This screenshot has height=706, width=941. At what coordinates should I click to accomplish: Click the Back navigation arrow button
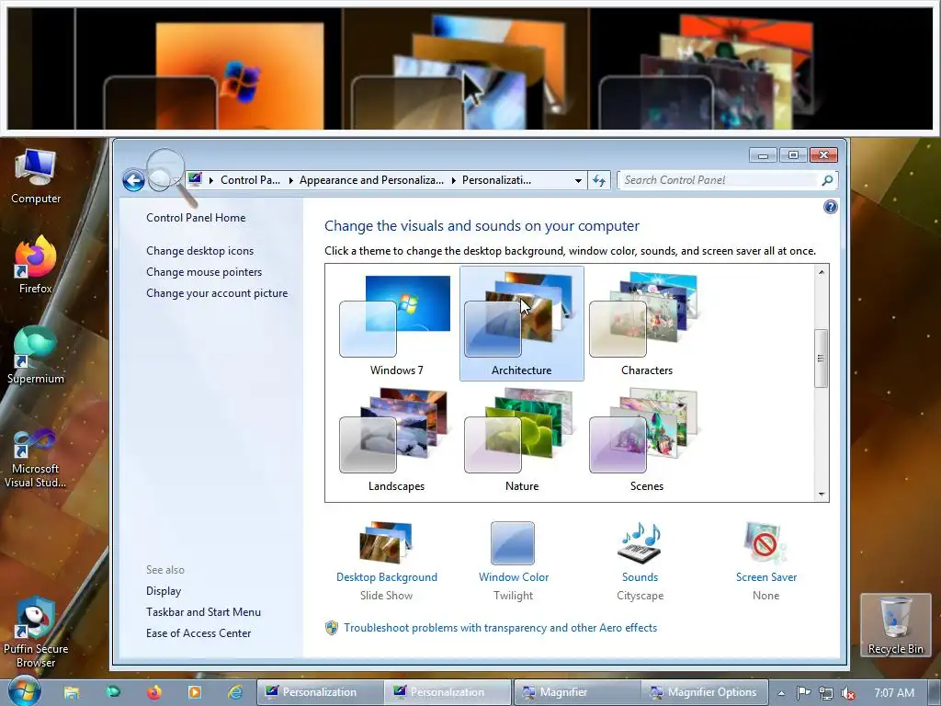click(x=133, y=180)
